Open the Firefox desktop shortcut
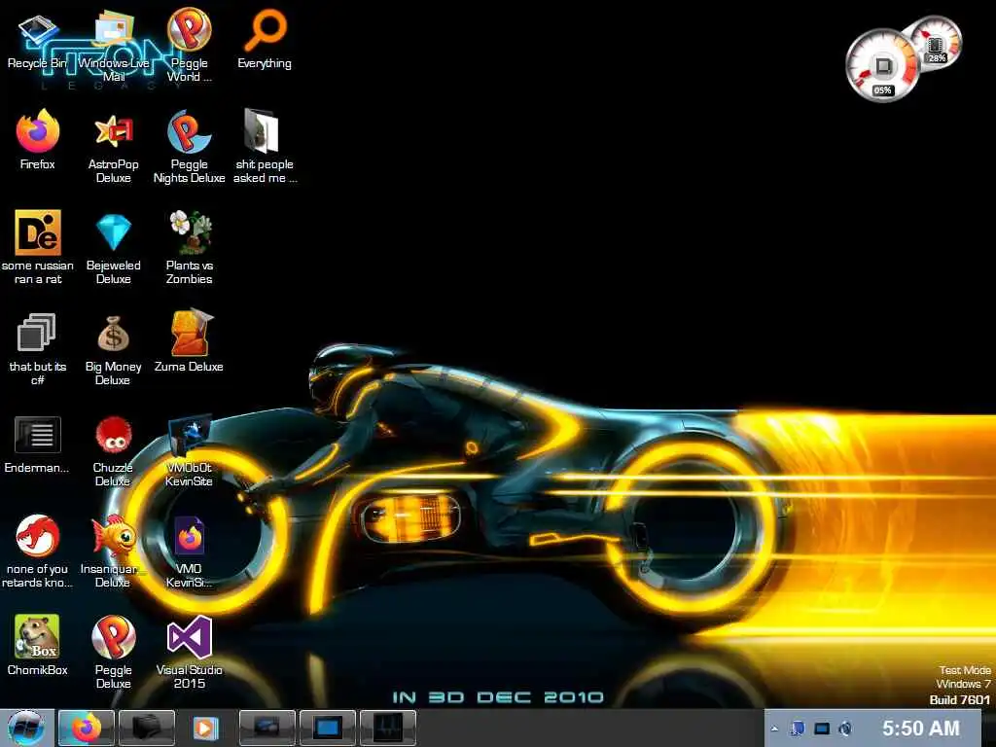Image resolution: width=996 pixels, height=747 pixels. tap(38, 140)
